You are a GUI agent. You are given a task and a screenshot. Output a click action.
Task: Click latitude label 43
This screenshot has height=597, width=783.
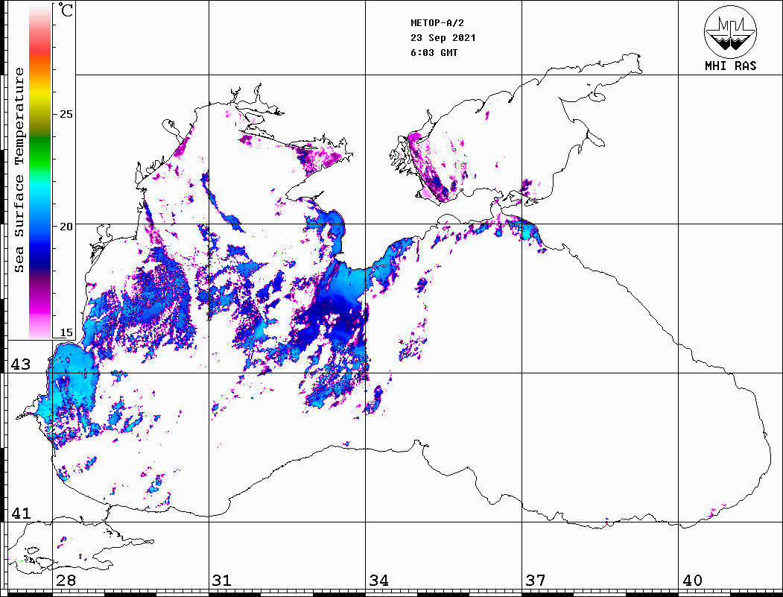coord(21,364)
